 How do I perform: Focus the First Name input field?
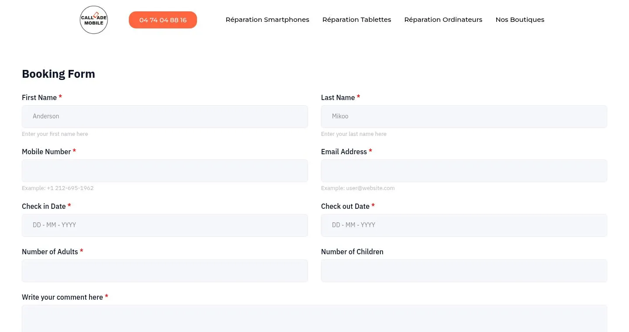click(165, 117)
